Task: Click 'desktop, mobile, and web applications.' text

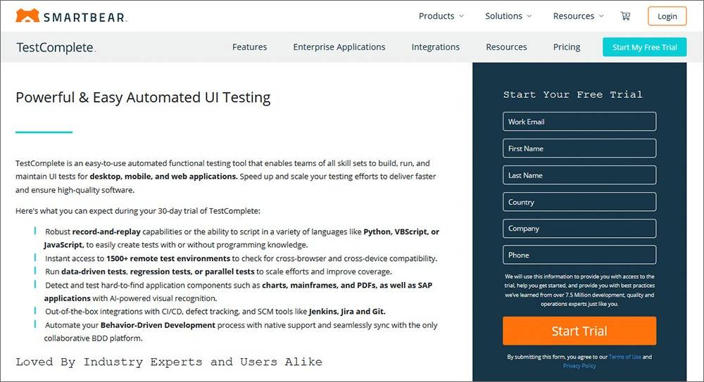Action: point(163,177)
